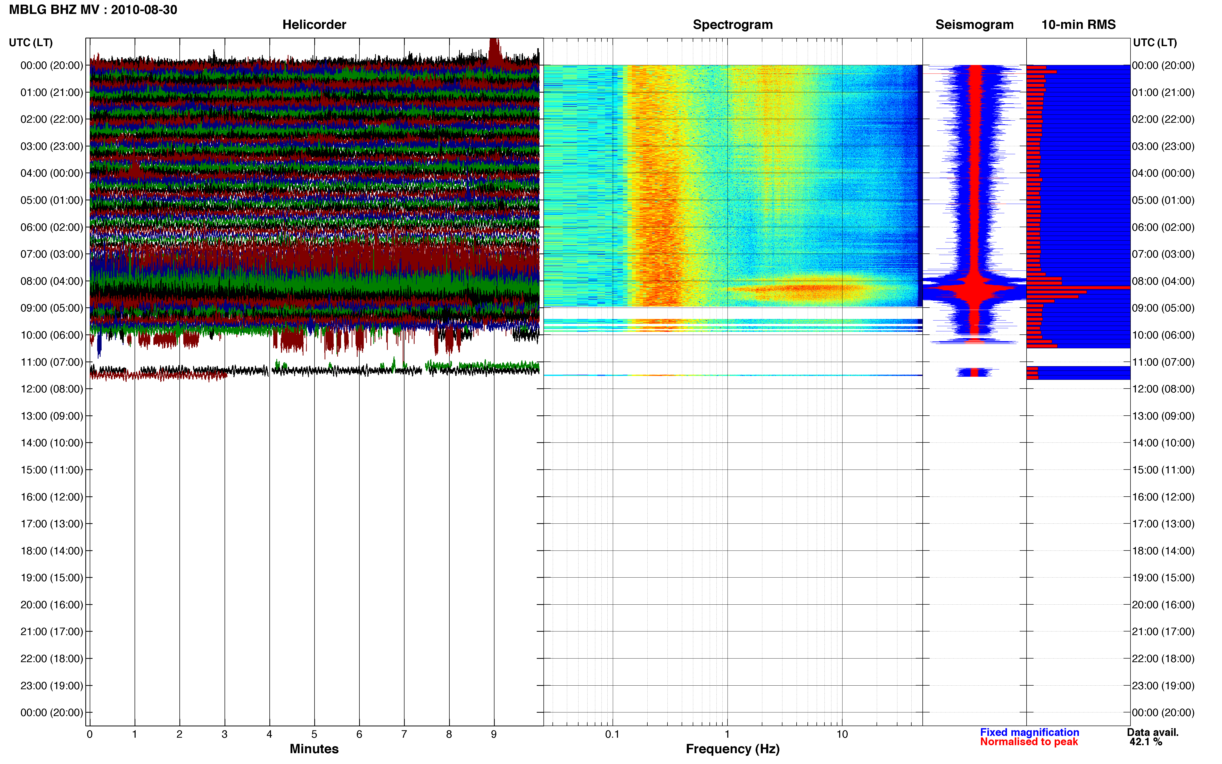Click right axis label '16:00 (12:00)'
This screenshot has width=1222, height=764.
pos(1163,497)
